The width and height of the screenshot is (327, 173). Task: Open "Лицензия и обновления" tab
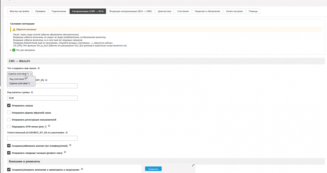[x=207, y=11]
